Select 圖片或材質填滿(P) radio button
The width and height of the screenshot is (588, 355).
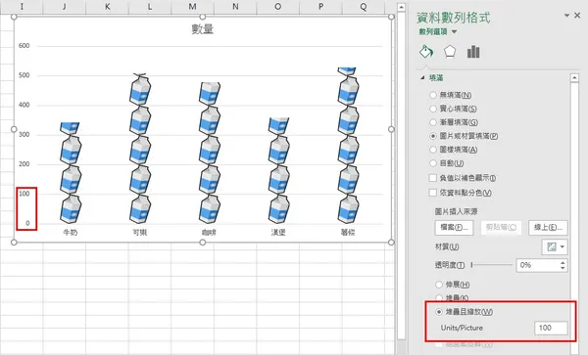point(433,136)
